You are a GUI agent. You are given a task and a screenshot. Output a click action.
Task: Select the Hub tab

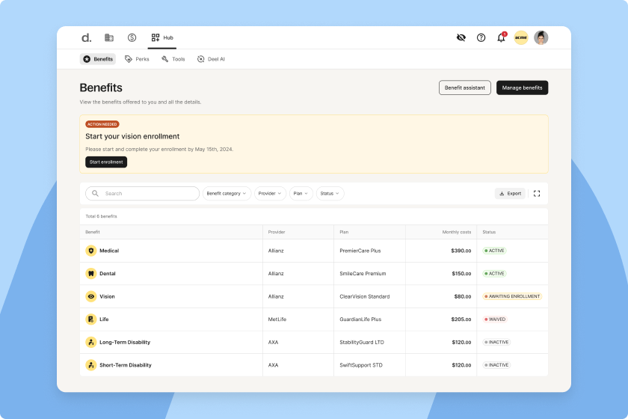pyautogui.click(x=162, y=37)
